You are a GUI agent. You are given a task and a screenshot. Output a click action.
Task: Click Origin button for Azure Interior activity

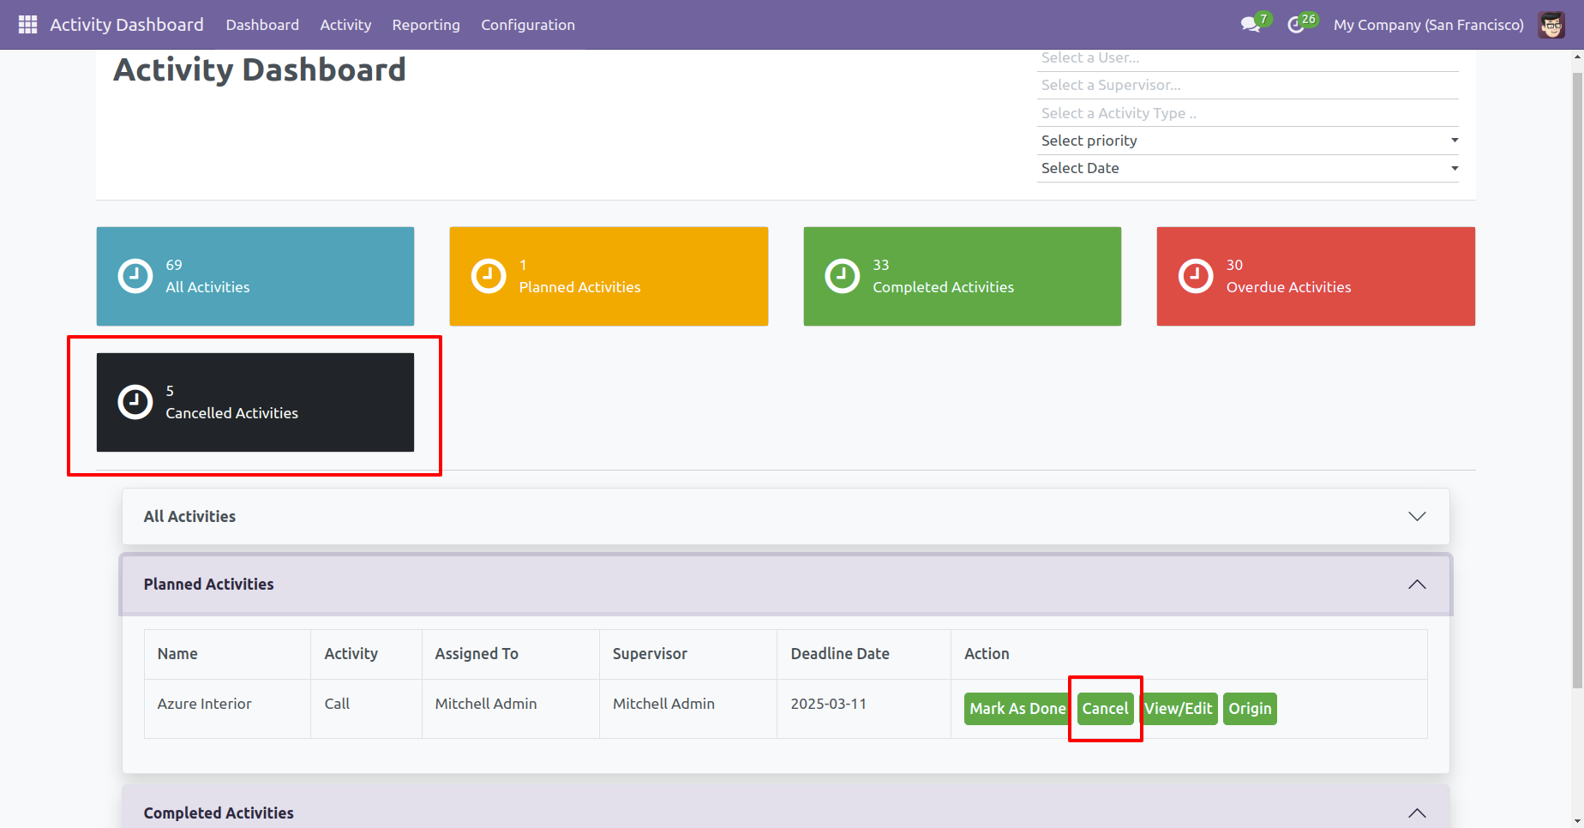tap(1250, 709)
